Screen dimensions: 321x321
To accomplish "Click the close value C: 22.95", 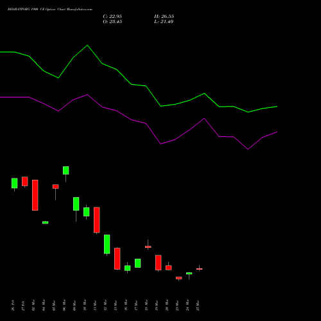I will point(112,17).
